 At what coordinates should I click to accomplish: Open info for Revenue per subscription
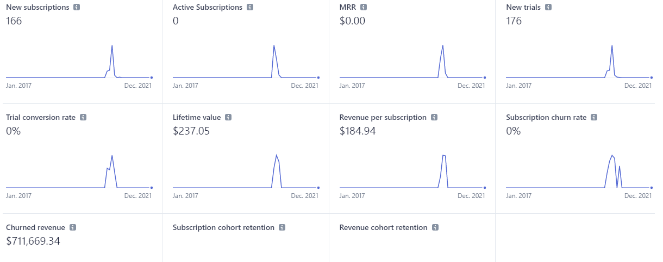click(434, 117)
